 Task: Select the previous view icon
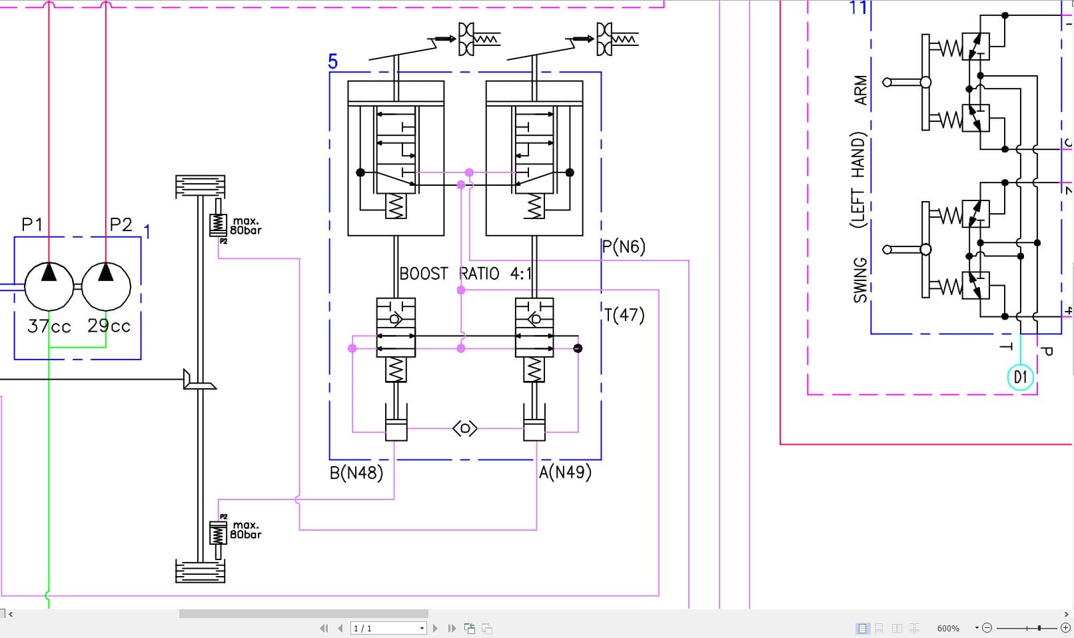470,627
